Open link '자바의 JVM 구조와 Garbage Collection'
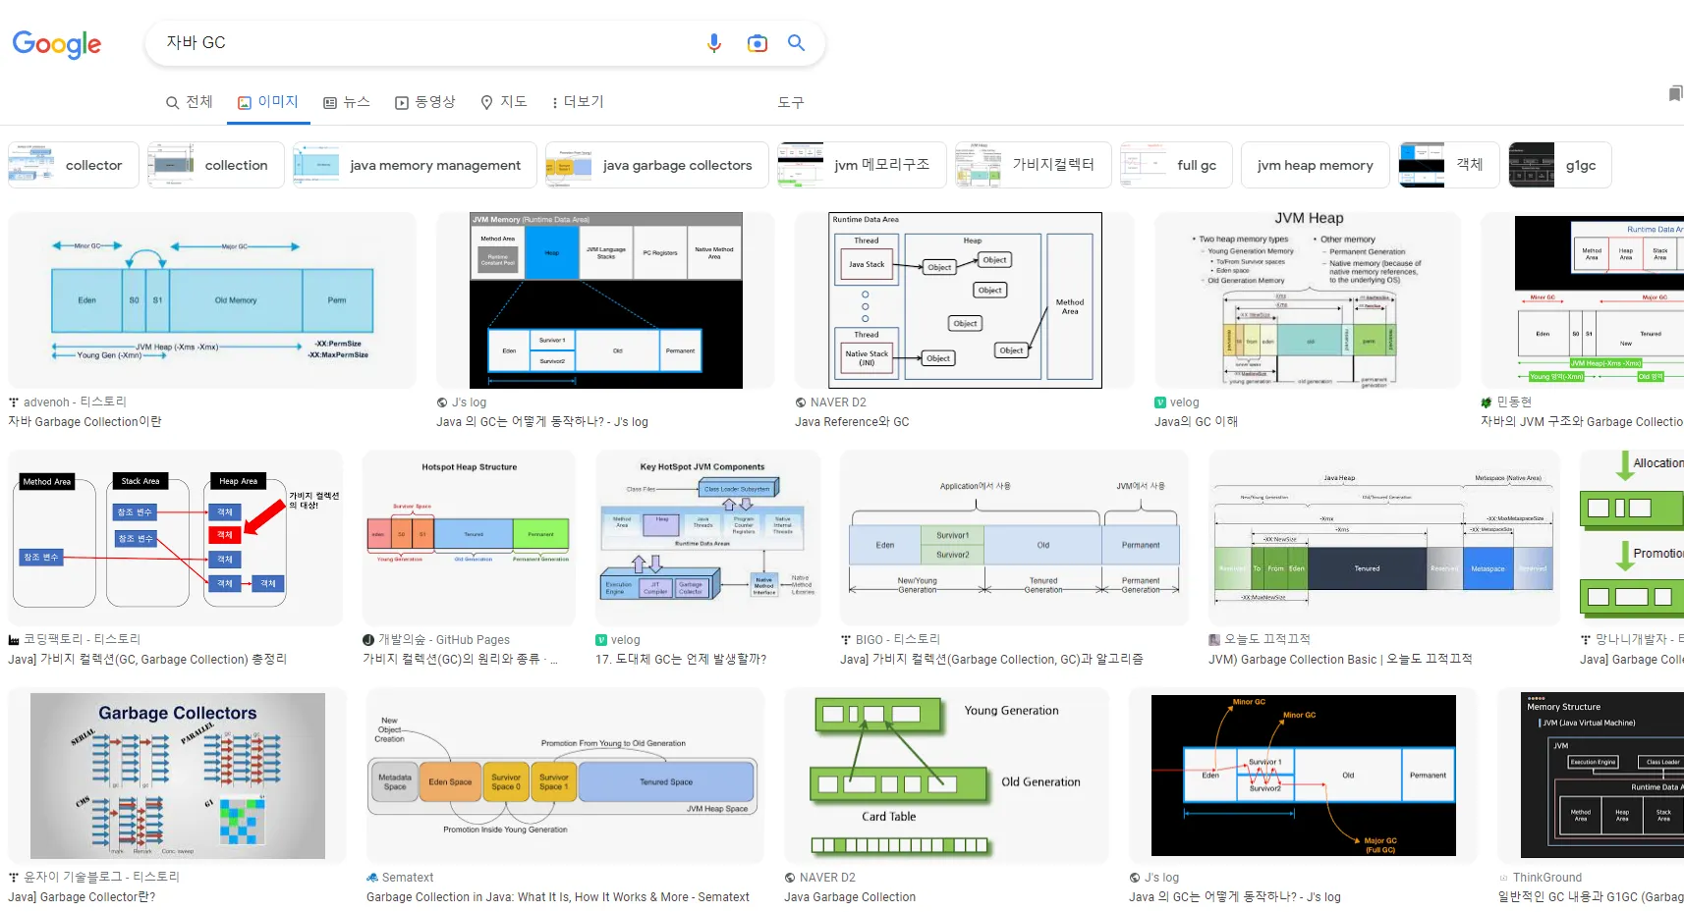The height and width of the screenshot is (912, 1684). [1582, 422]
